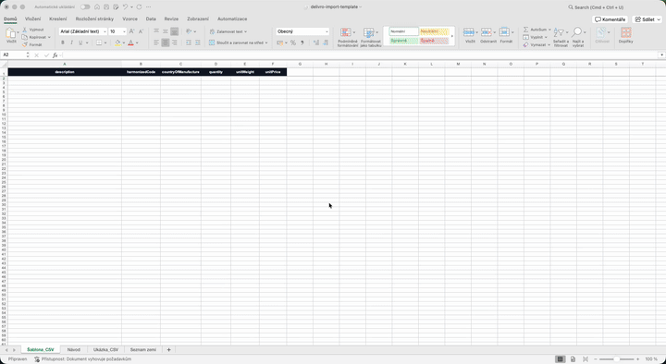The height and width of the screenshot is (364, 666).
Task: Open the three-dot more commands menu
Action: [x=148, y=7]
